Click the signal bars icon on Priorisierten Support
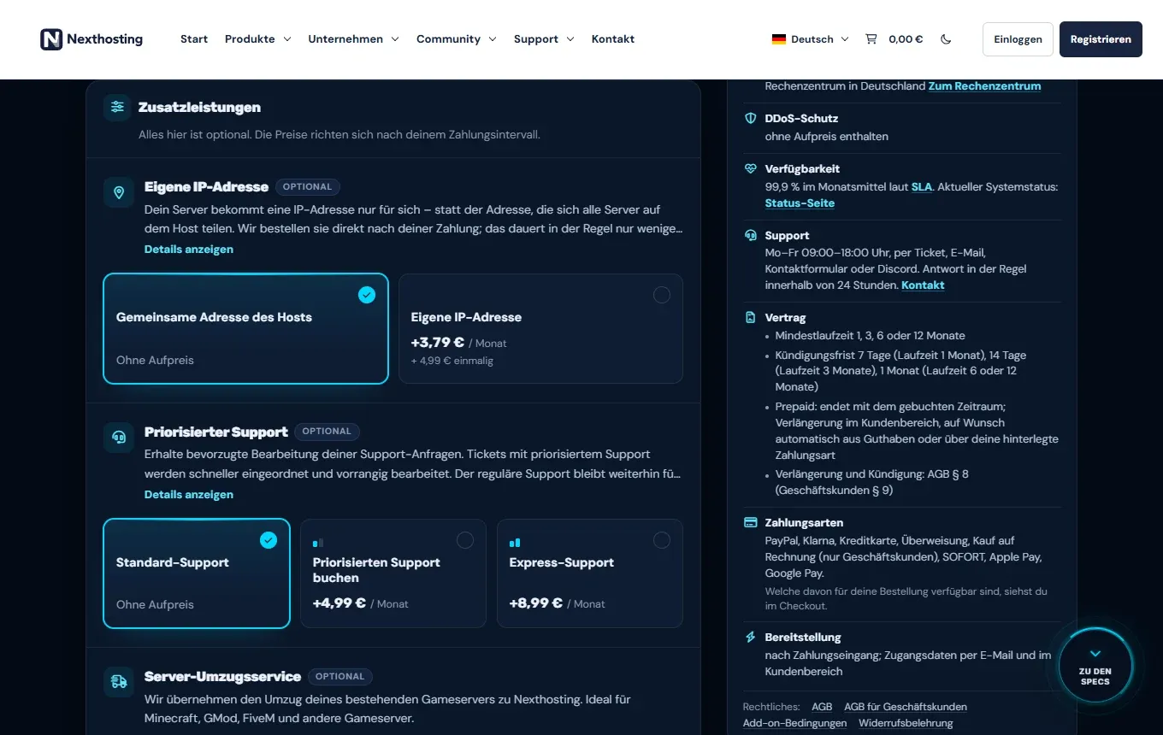The height and width of the screenshot is (735, 1163). tap(318, 543)
